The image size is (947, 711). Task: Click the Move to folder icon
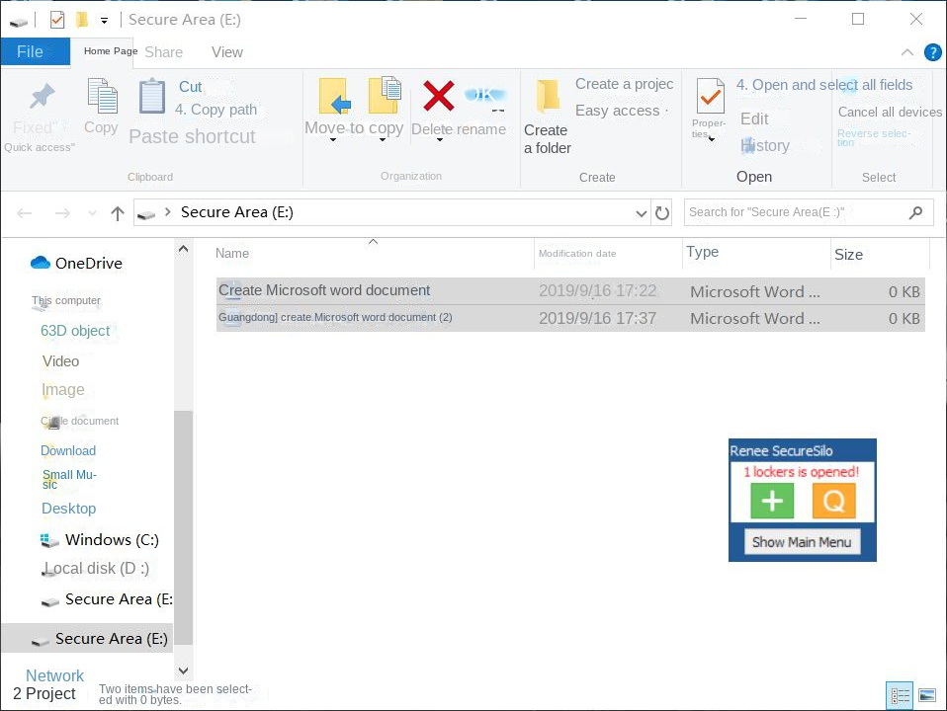[334, 97]
